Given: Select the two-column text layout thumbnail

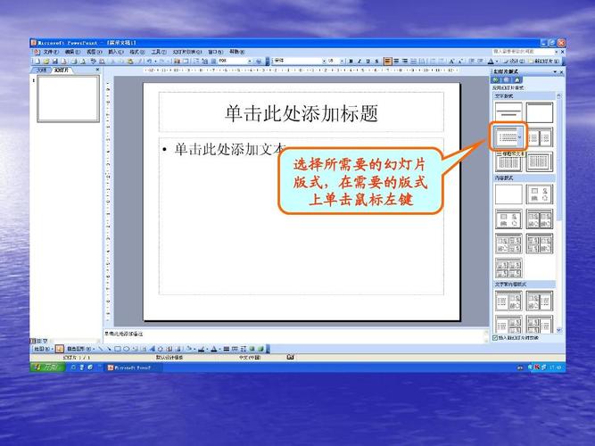Looking at the screenshot, I should (540, 137).
